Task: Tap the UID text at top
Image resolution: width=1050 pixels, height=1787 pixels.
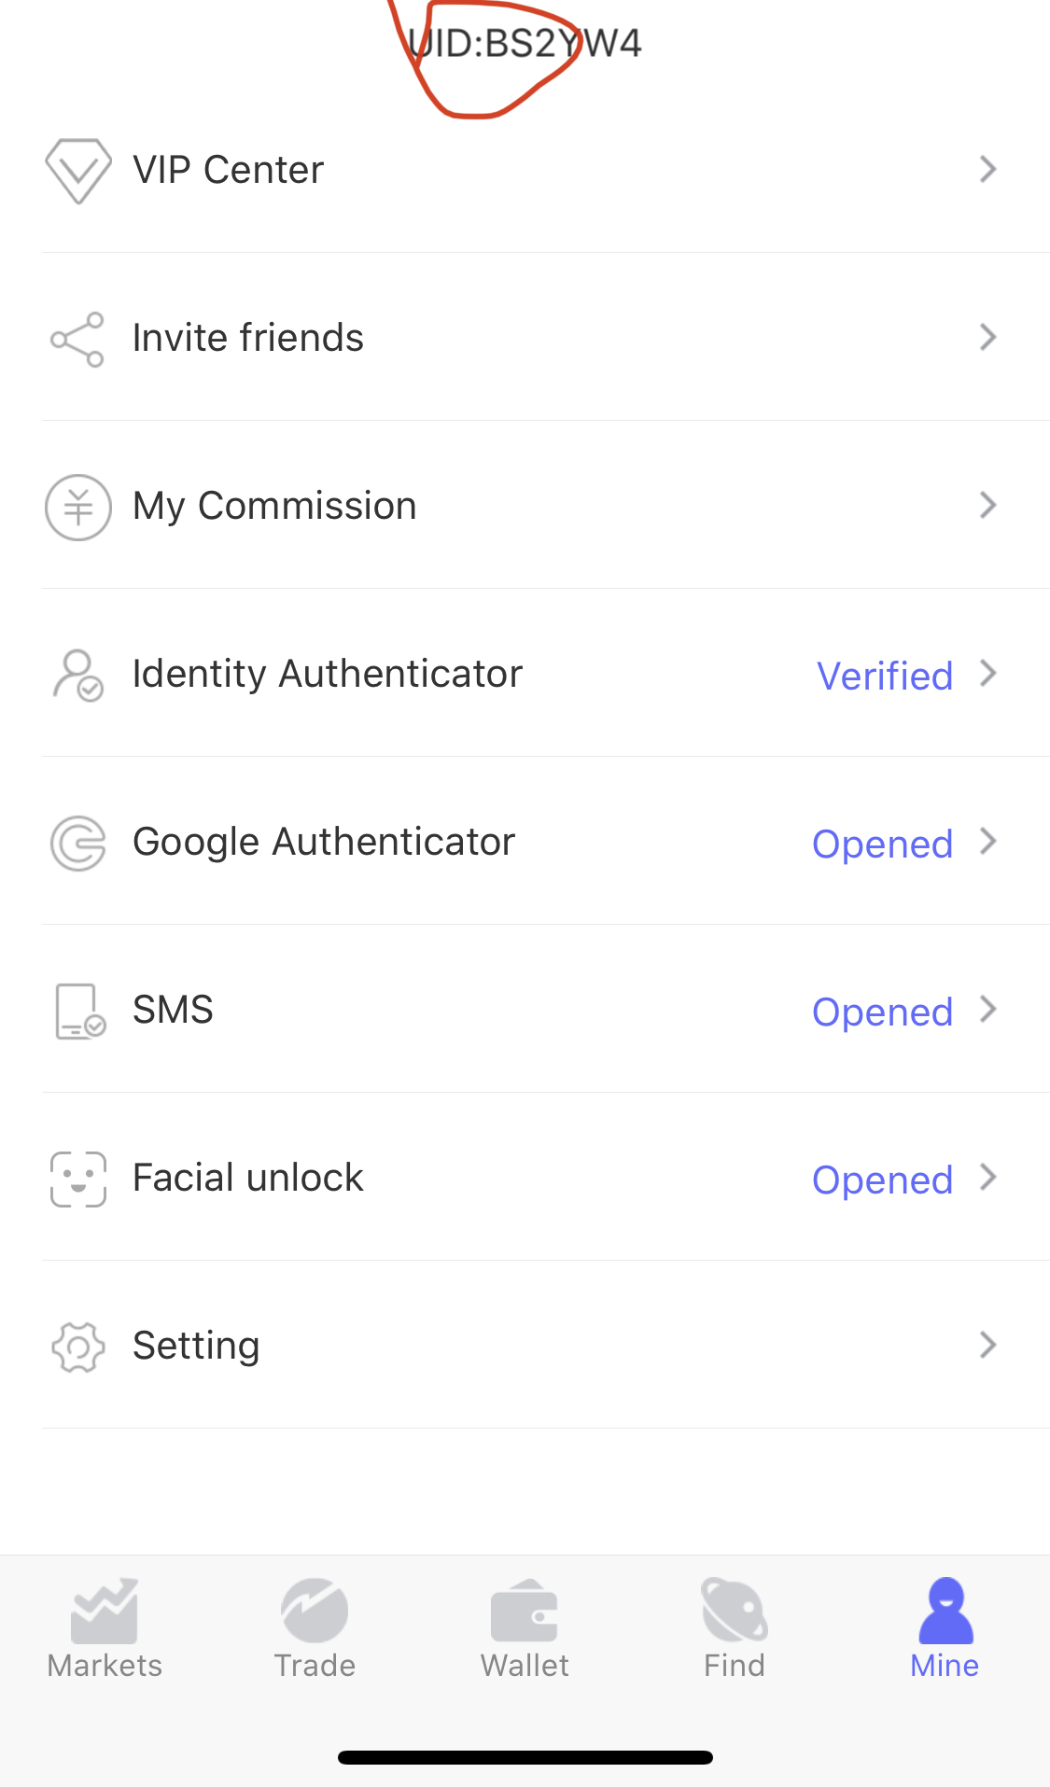Action: (525, 43)
